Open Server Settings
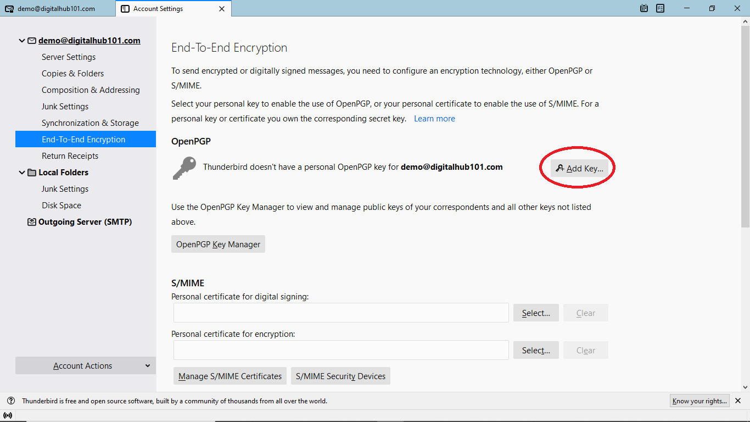Viewport: 750px width, 422px height. click(x=69, y=57)
